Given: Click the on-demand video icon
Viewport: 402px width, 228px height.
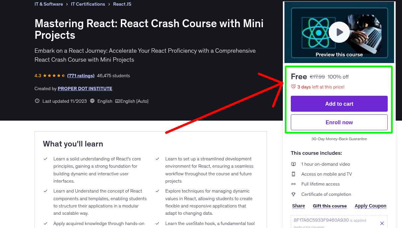Looking at the screenshot, I should 293,164.
